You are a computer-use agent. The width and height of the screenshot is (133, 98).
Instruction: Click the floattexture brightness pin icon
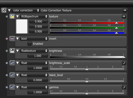tap(12, 51)
